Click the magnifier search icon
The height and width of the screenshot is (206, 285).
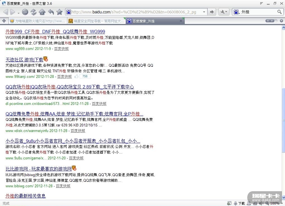tap(279, 12)
